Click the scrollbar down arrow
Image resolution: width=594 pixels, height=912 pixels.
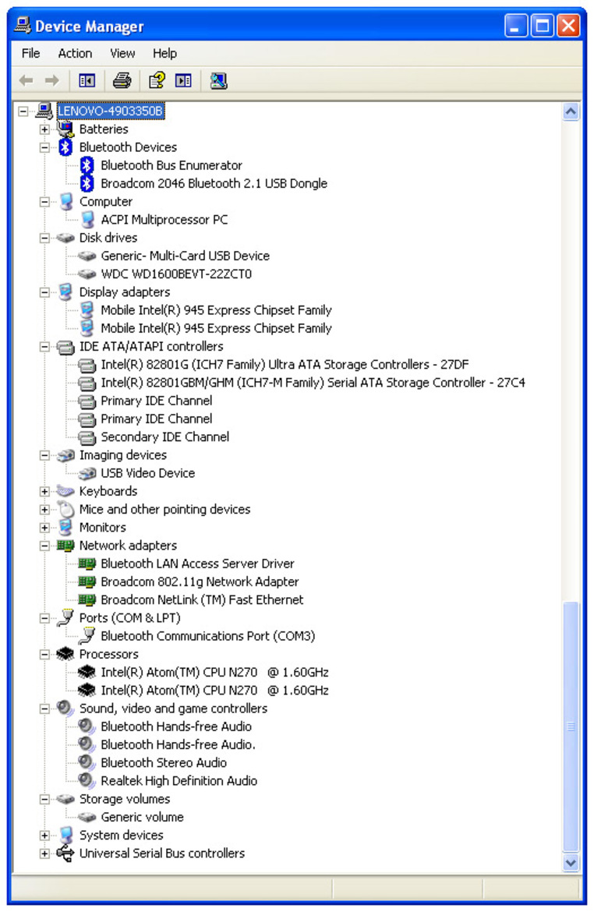tap(571, 863)
